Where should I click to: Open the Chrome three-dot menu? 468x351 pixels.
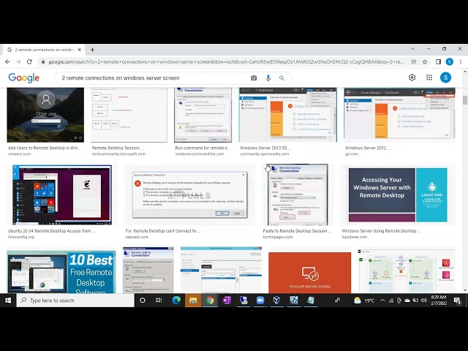coord(461,61)
